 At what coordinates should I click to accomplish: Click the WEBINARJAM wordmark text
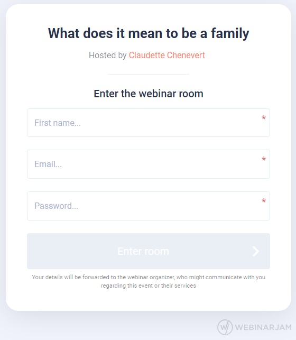click(263, 327)
